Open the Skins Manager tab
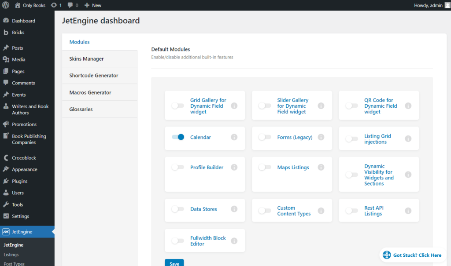 [100, 58]
